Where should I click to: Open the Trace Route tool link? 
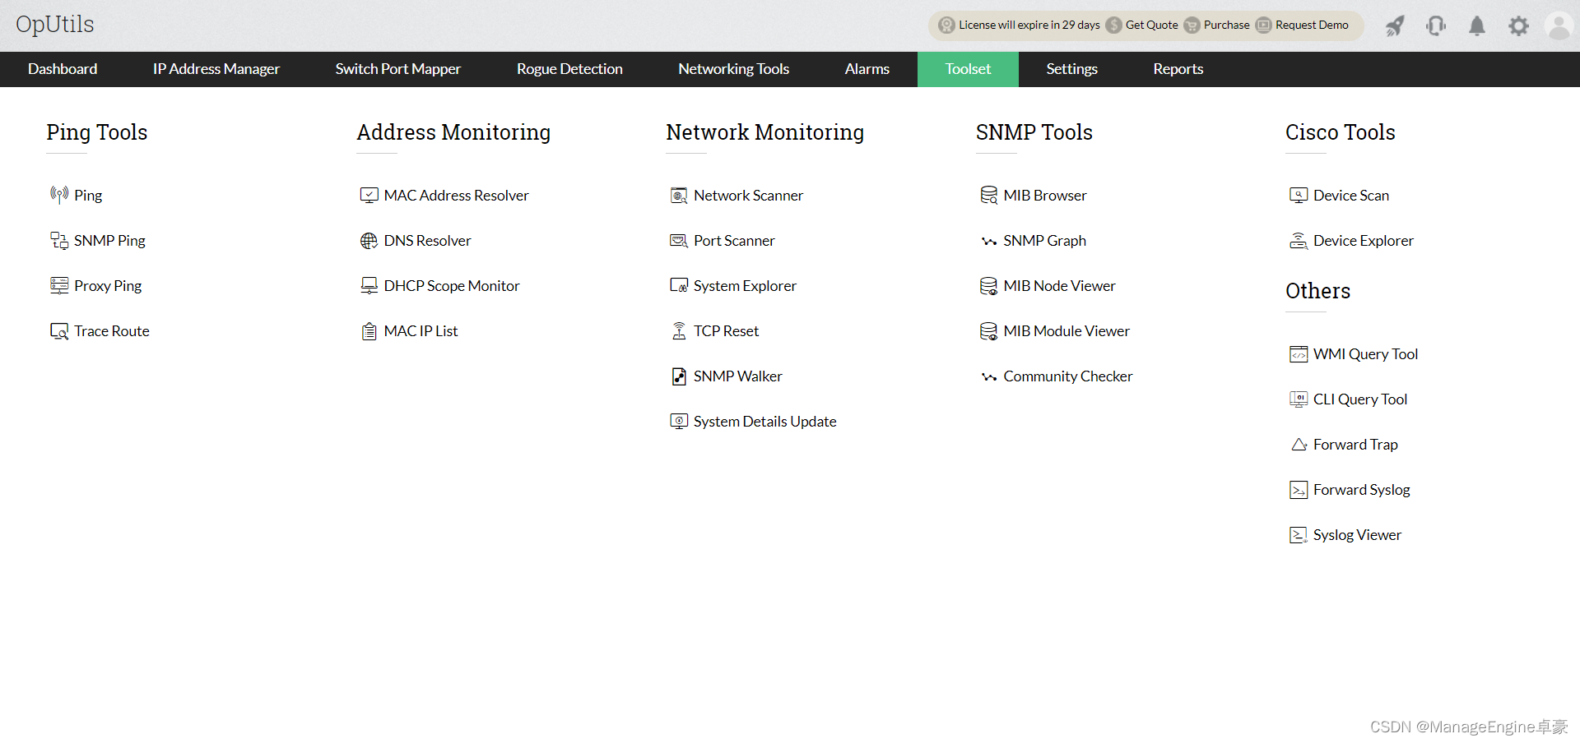pos(112,330)
